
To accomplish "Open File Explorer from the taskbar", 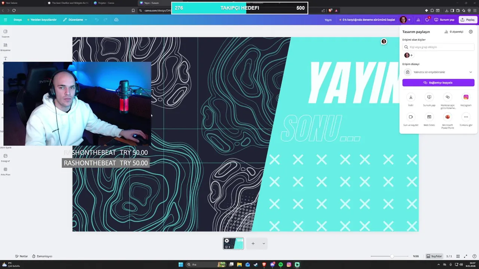I will coord(239,265).
